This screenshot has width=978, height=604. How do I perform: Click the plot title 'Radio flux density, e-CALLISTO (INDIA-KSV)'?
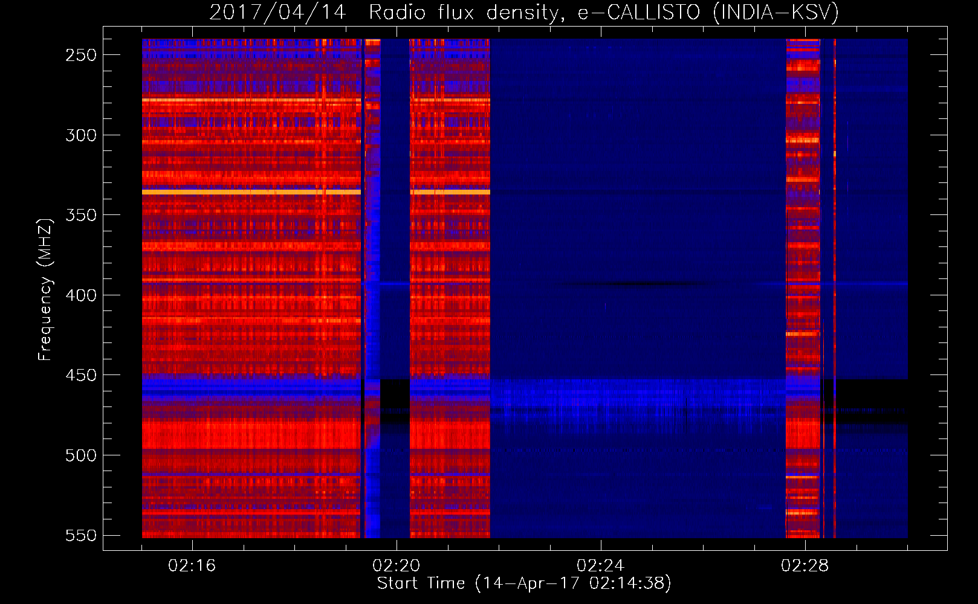[603, 12]
